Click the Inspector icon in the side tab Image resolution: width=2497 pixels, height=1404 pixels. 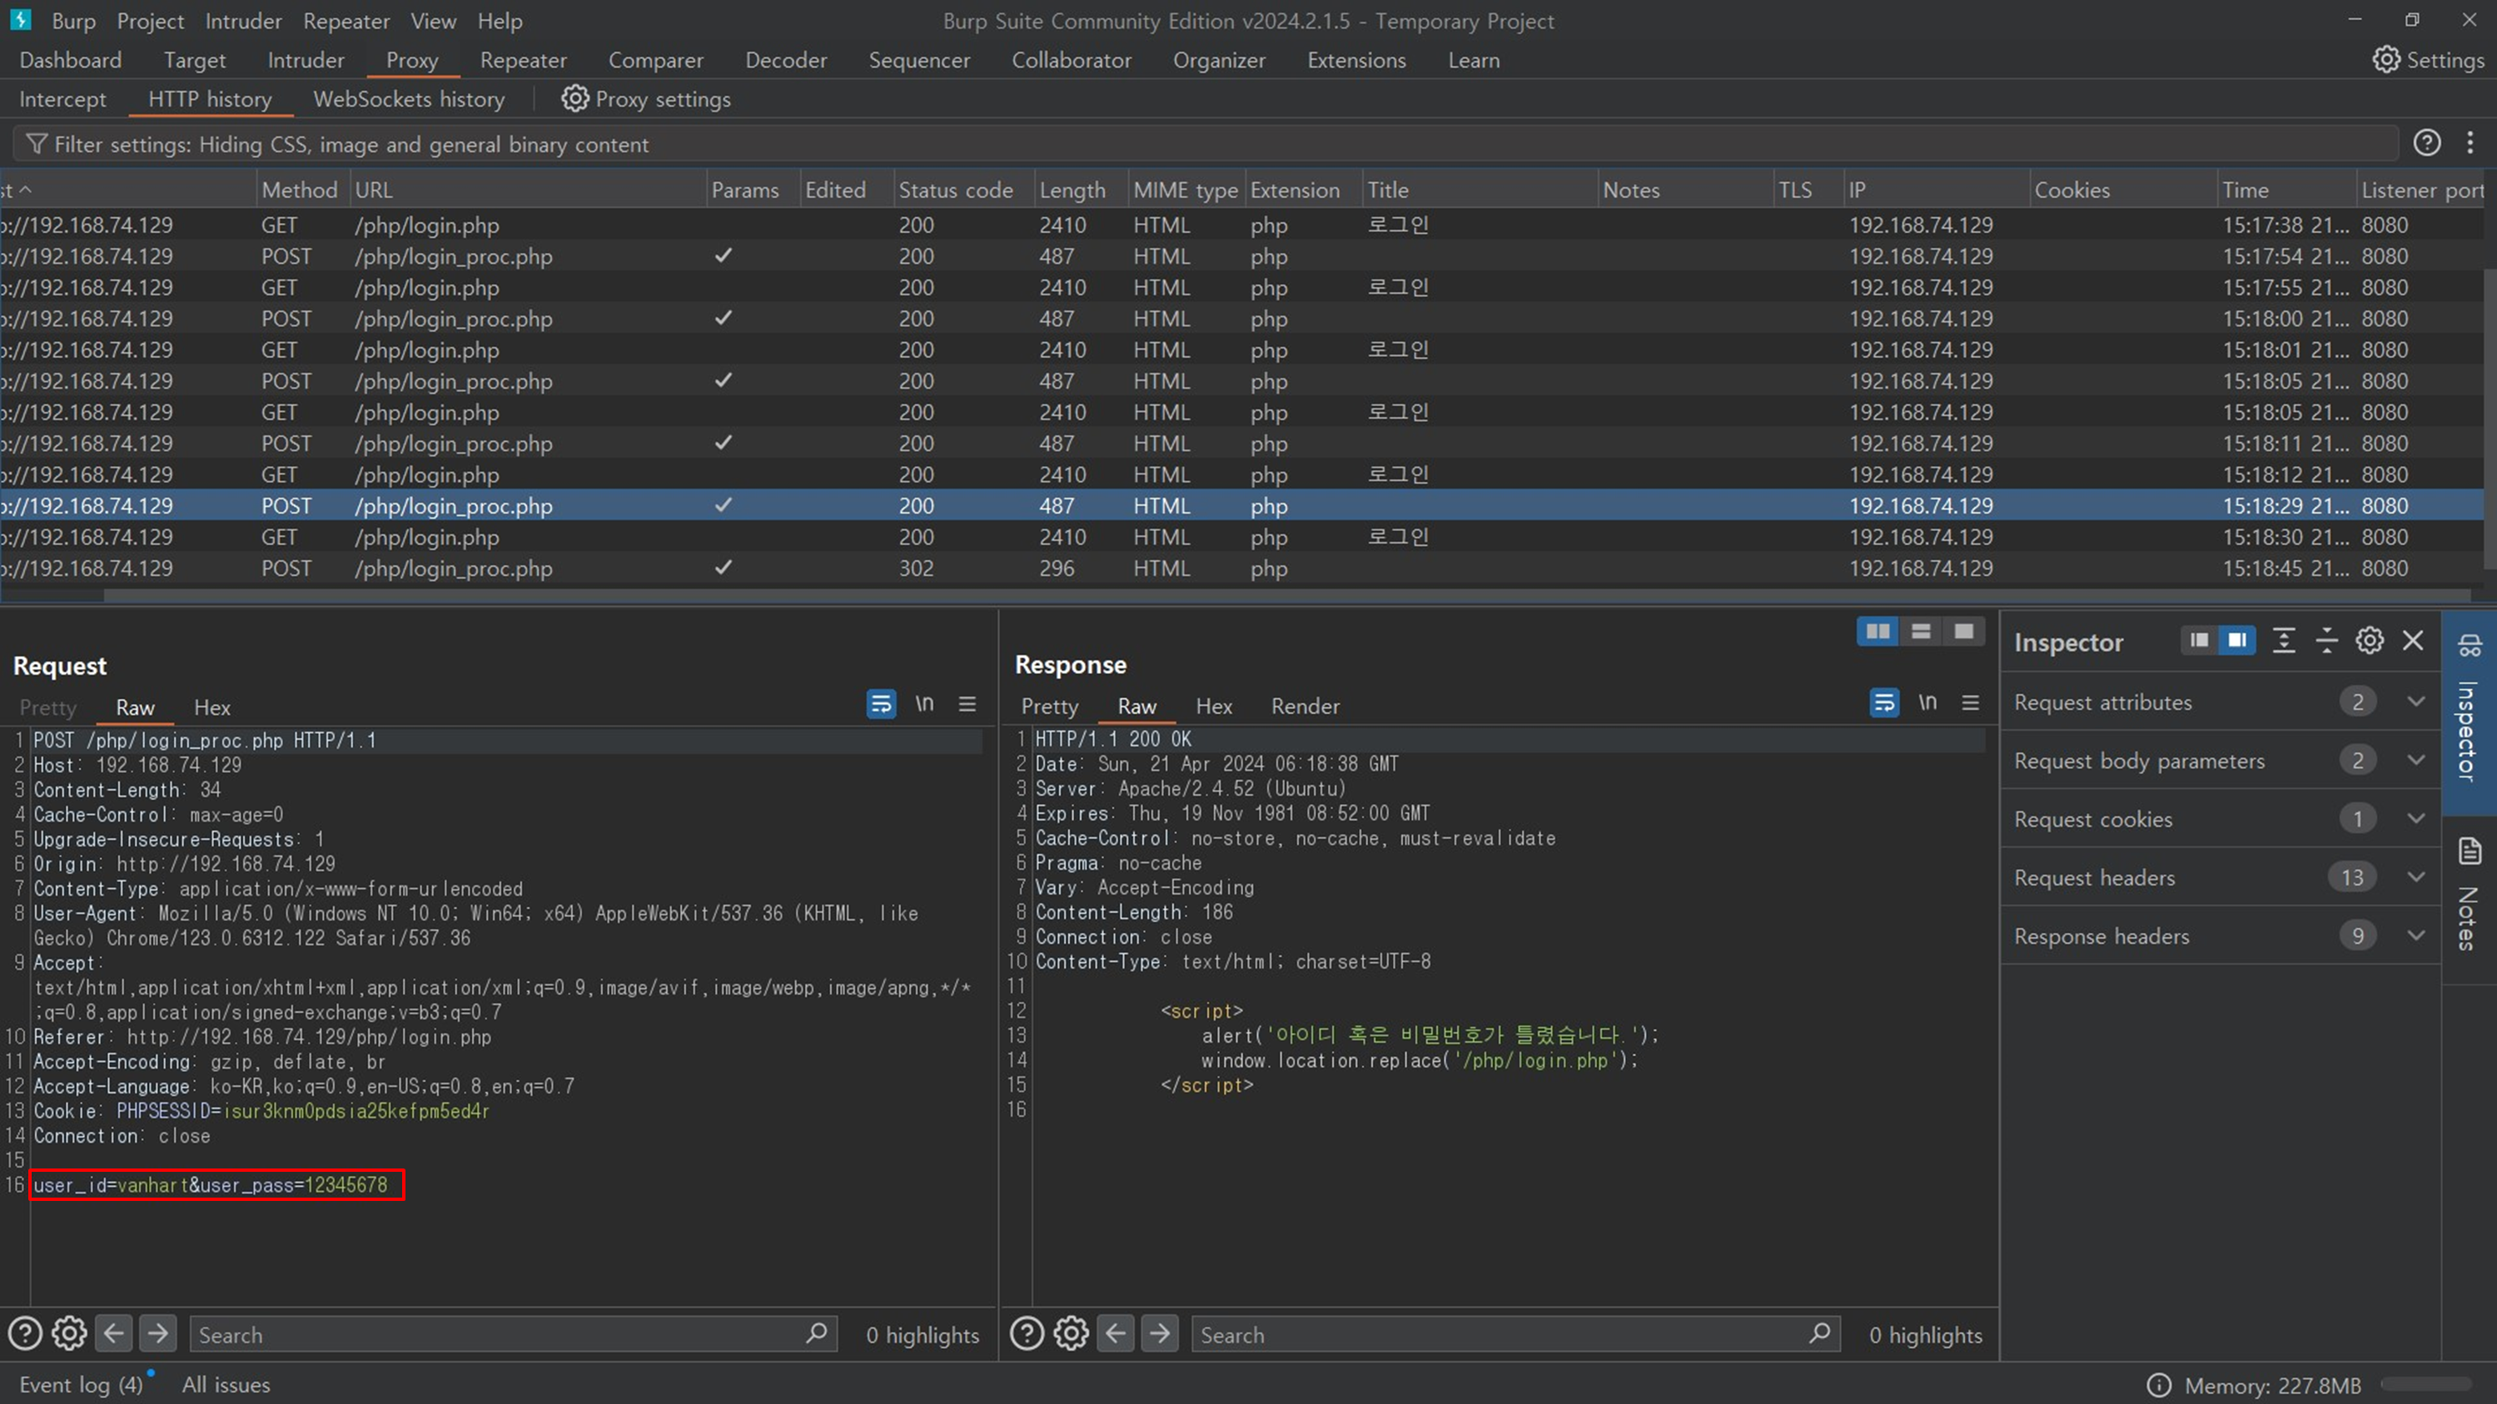[x=2469, y=644]
